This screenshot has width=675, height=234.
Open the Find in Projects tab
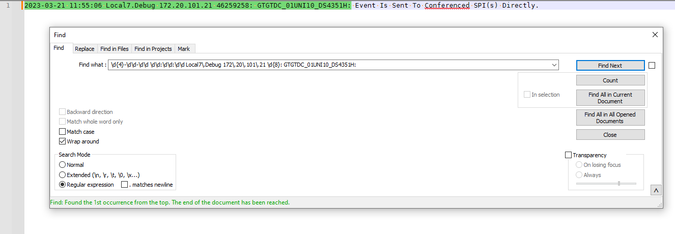pos(153,49)
